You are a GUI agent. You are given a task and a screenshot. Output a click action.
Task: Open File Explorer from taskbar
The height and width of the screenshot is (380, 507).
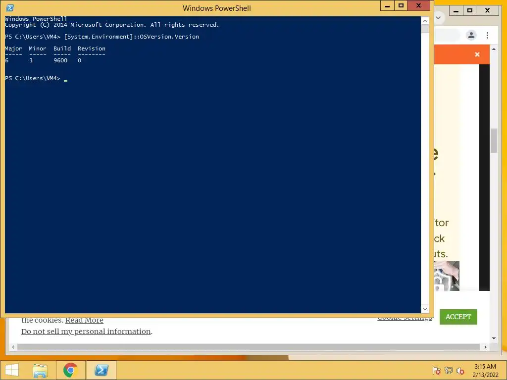(40, 370)
